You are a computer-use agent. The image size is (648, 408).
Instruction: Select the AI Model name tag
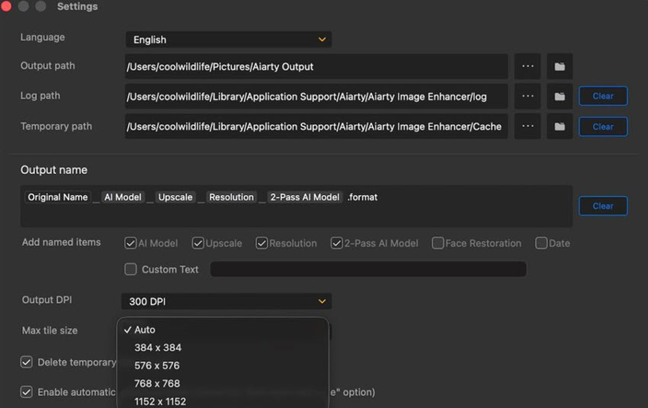point(123,197)
